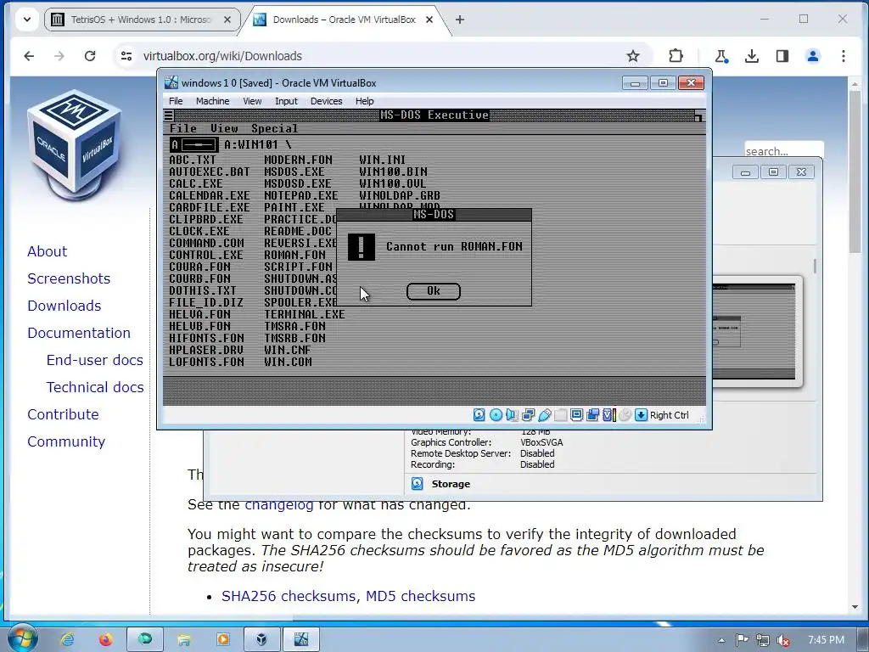Image resolution: width=869 pixels, height=652 pixels.
Task: Open the Community sidebar link
Action: (66, 441)
